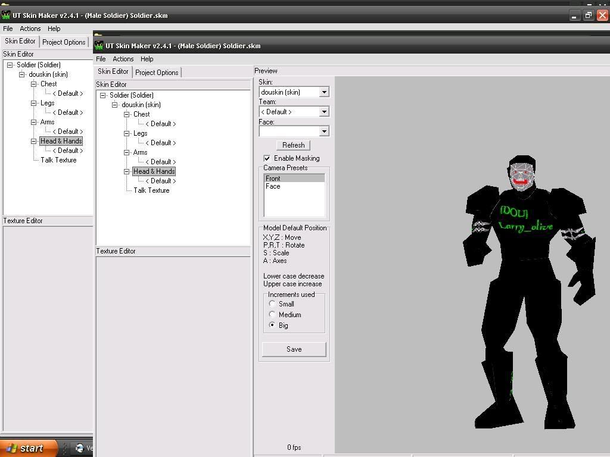Select Arms tree item in front window

[x=140, y=152]
